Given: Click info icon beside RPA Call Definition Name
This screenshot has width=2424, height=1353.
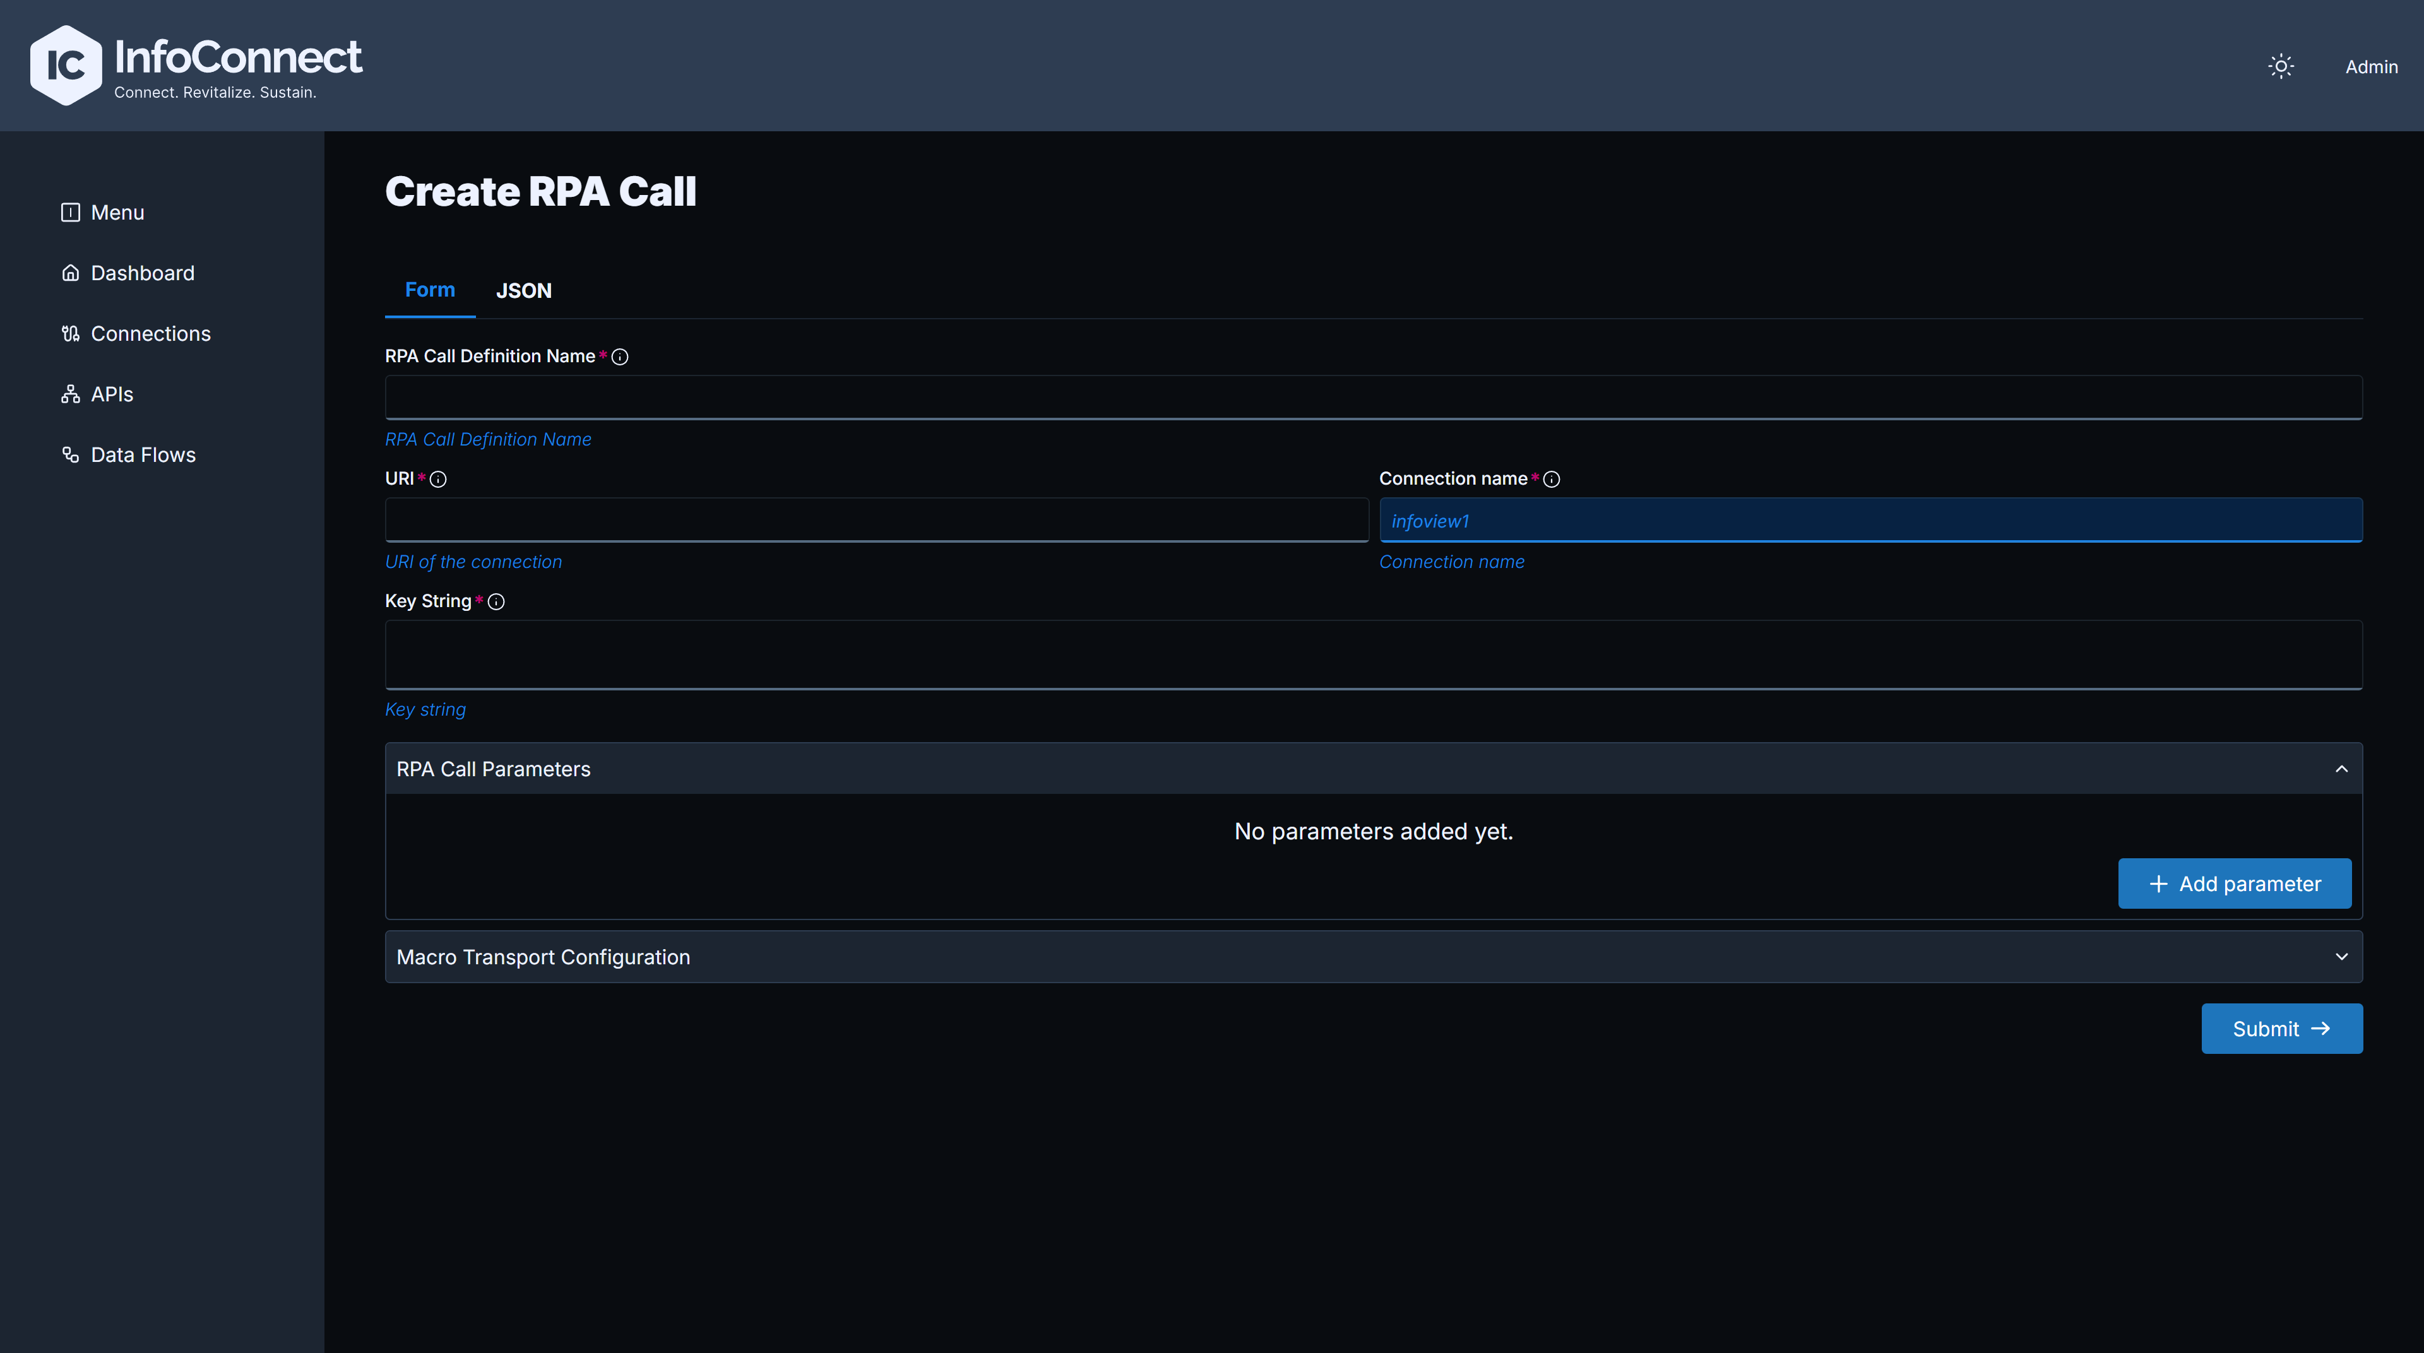Looking at the screenshot, I should (620, 357).
